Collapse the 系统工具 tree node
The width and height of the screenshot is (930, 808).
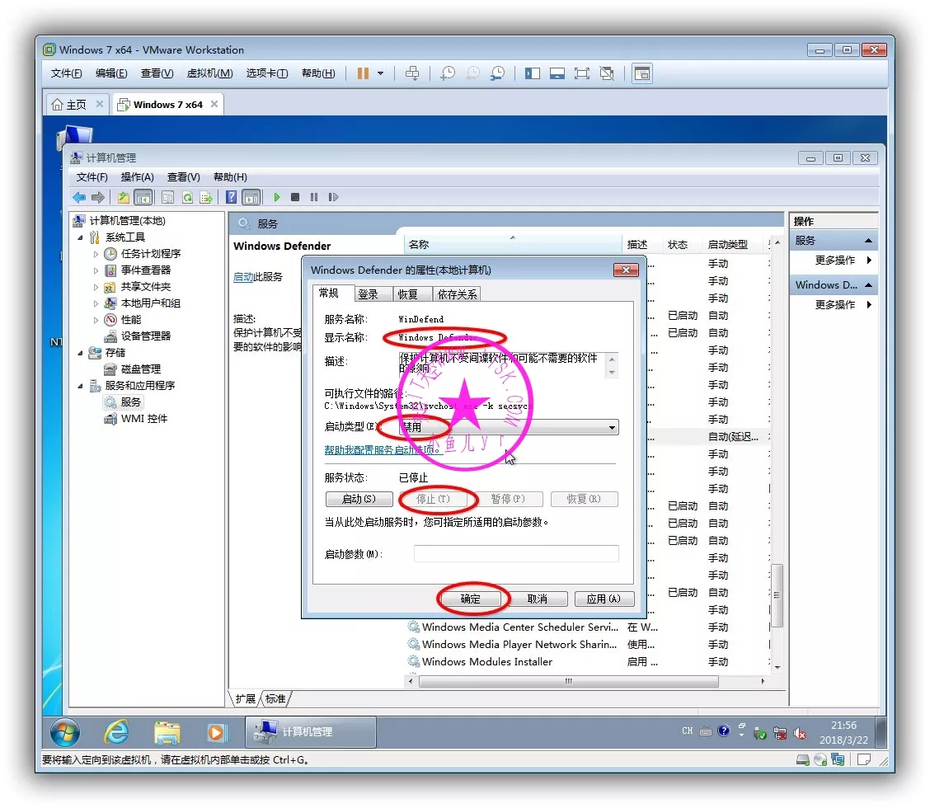[81, 237]
